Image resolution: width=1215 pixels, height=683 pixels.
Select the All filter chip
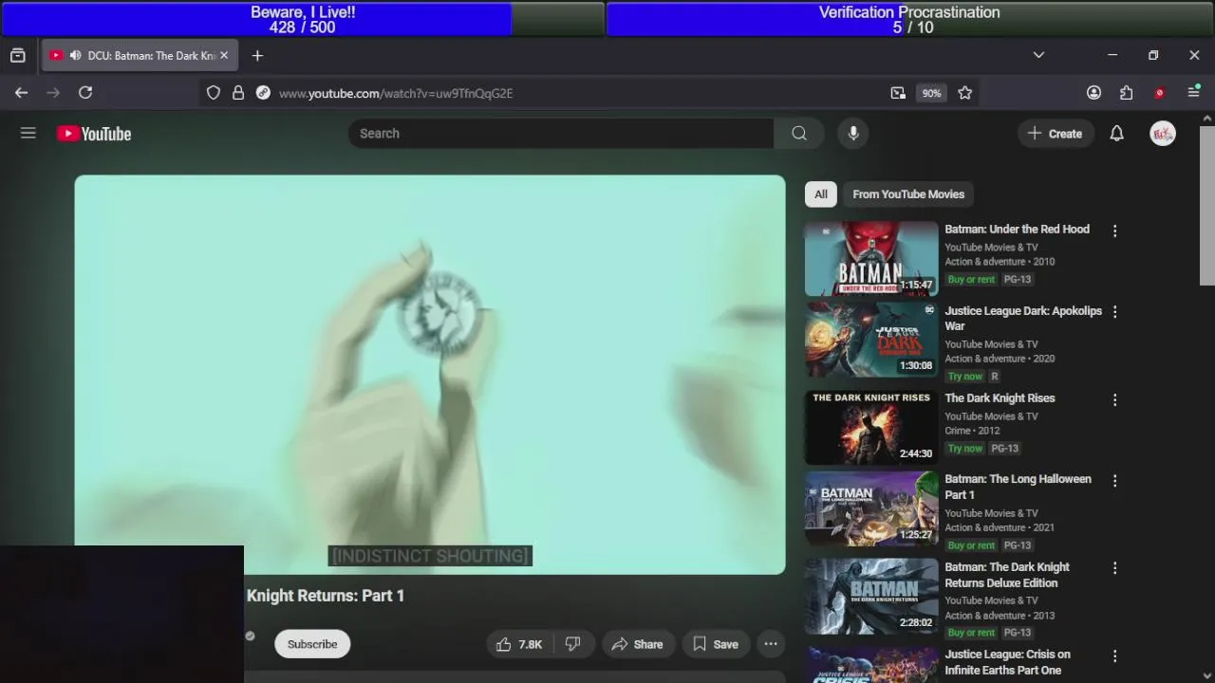[x=821, y=194]
